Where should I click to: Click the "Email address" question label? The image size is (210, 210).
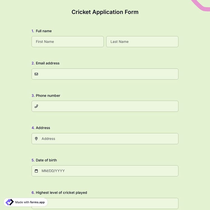click(48, 63)
